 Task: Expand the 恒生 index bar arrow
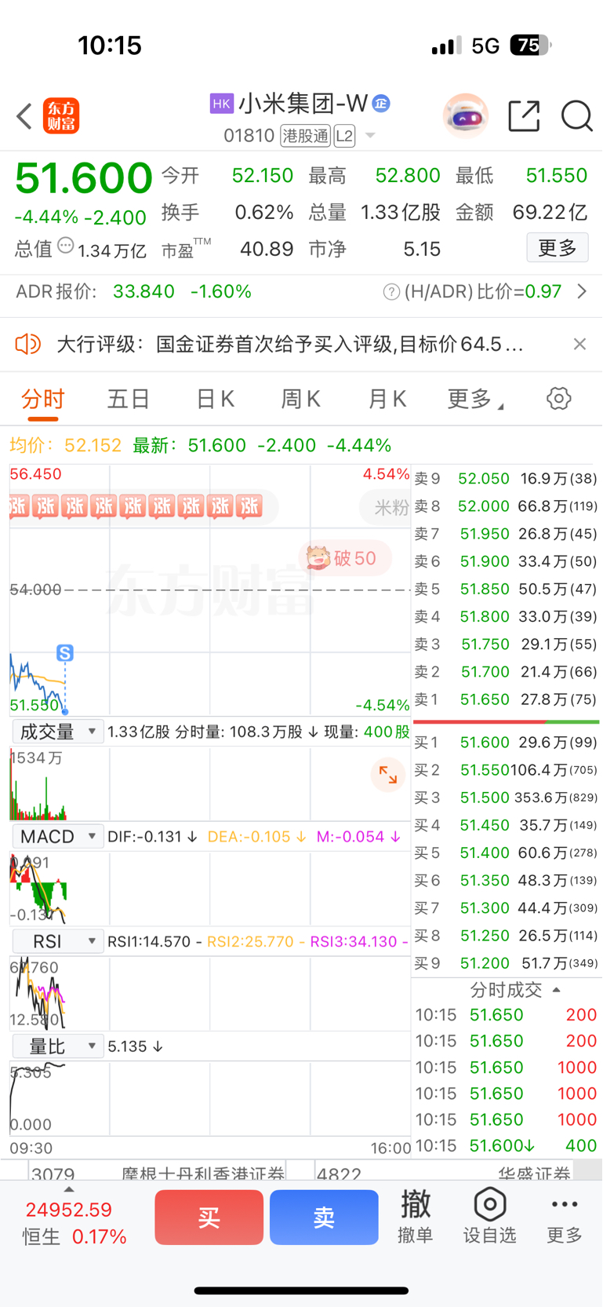[x=69, y=1189]
